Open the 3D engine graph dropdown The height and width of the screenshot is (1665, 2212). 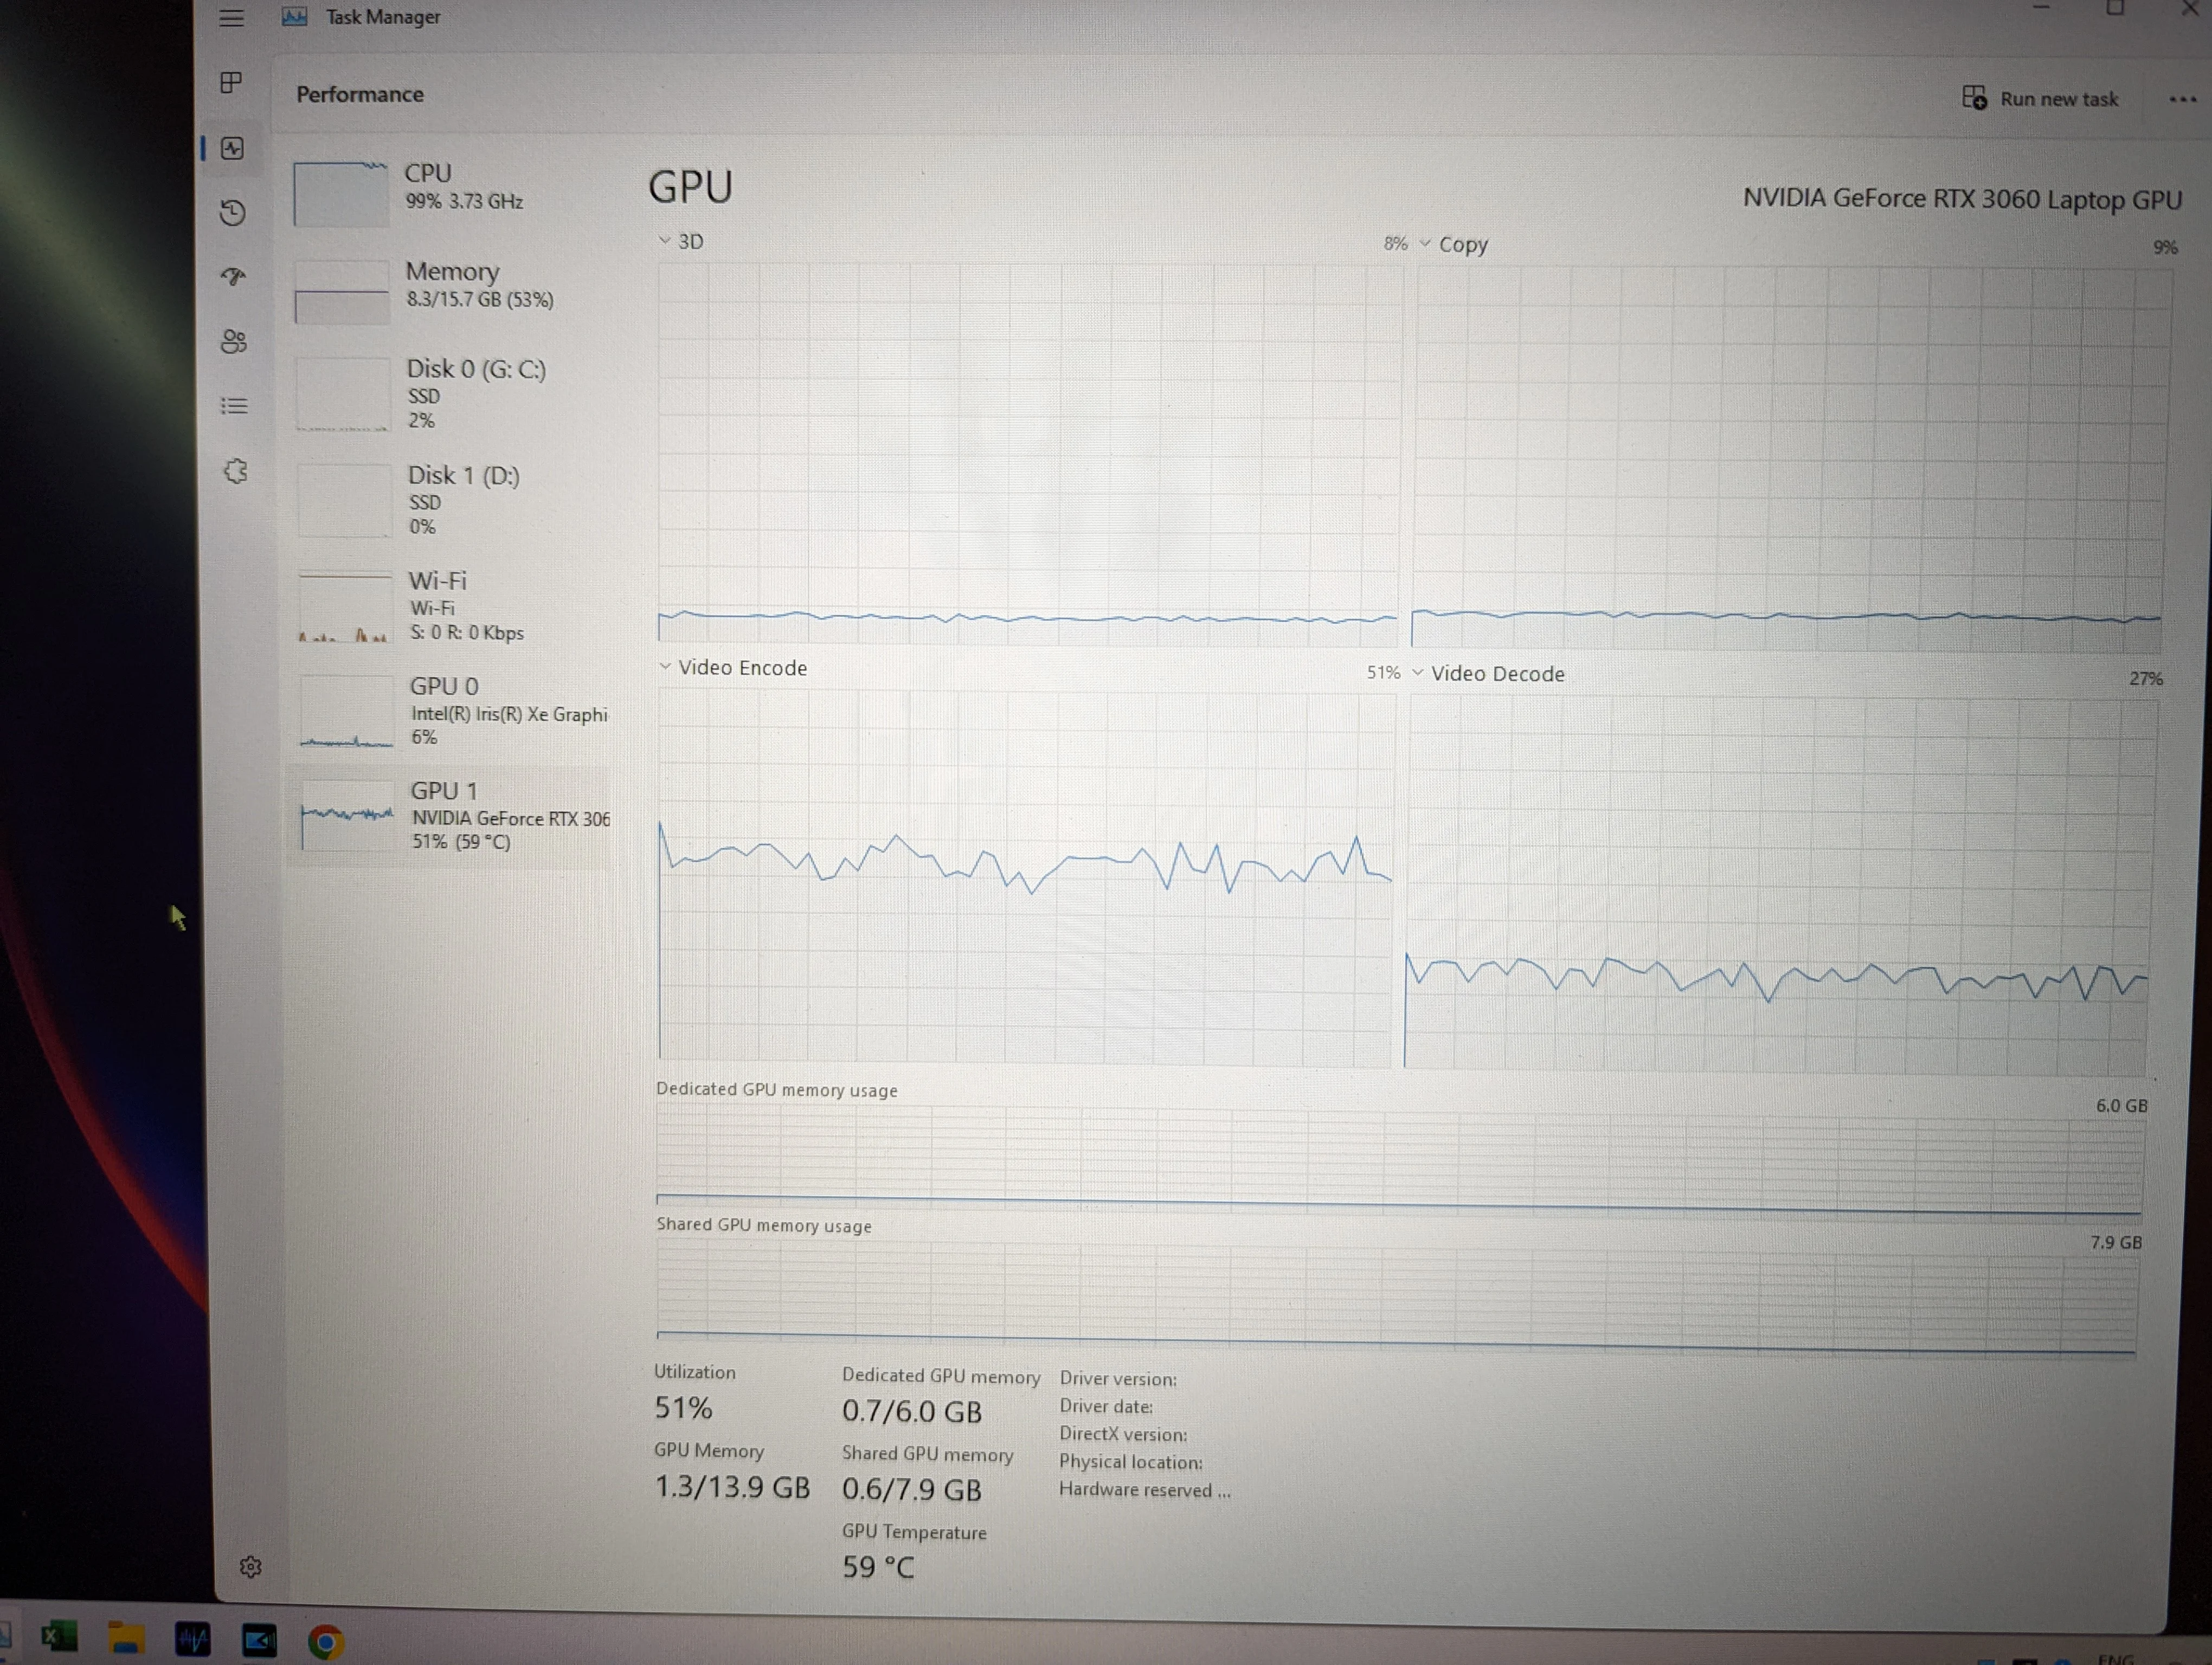tap(681, 241)
